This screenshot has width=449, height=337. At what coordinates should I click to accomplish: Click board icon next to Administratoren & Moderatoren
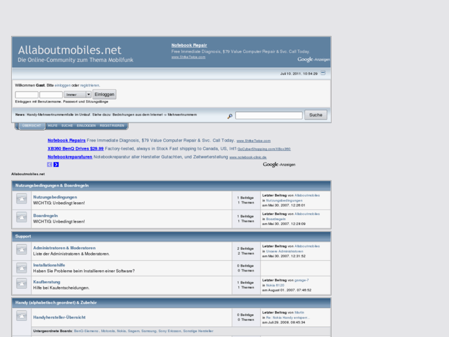click(x=22, y=250)
